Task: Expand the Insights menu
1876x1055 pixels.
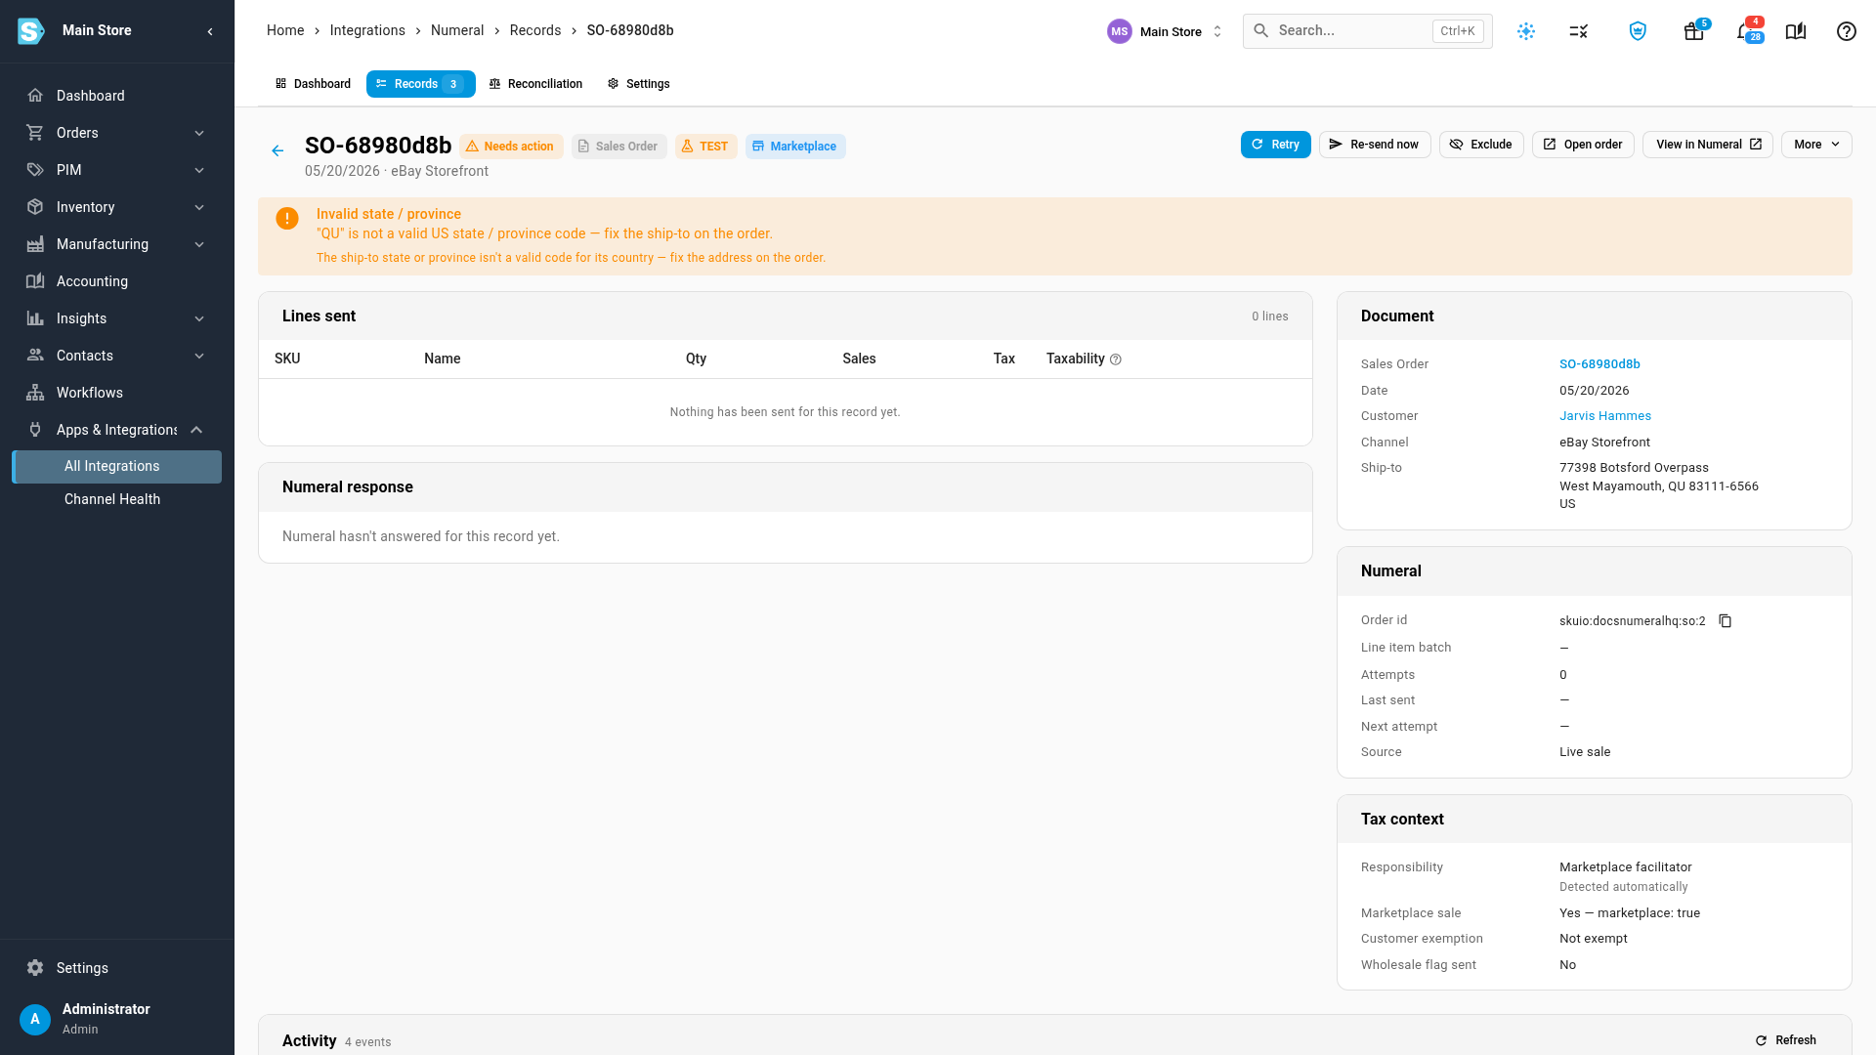Action: (117, 318)
